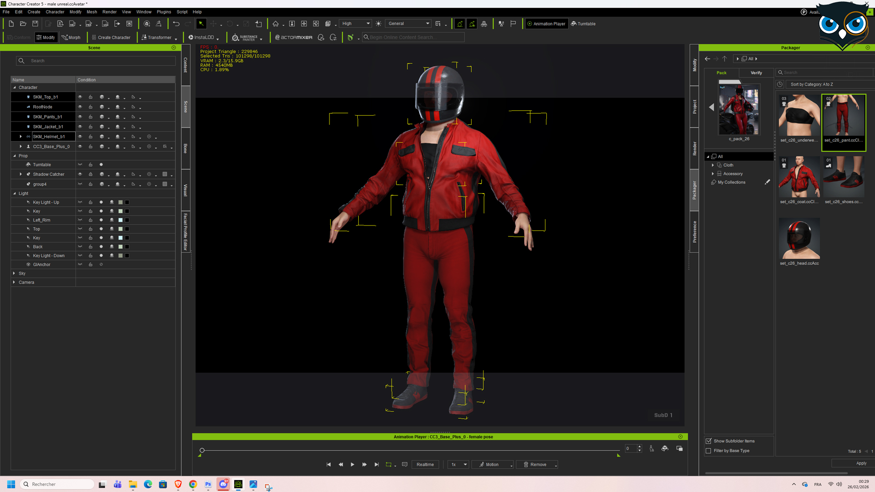This screenshot has width=875, height=492.
Task: Switch to the Verify tab
Action: (x=756, y=73)
